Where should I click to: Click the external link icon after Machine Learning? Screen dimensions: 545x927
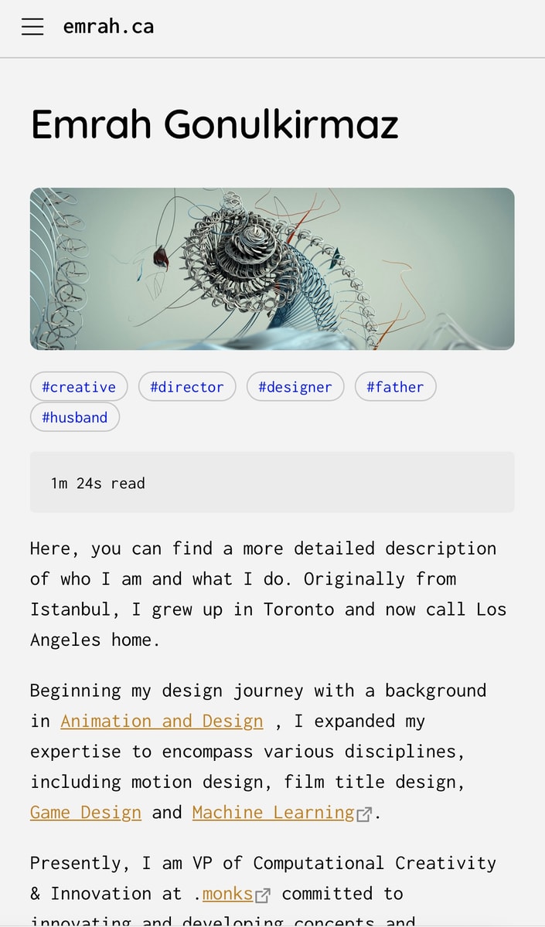point(364,814)
